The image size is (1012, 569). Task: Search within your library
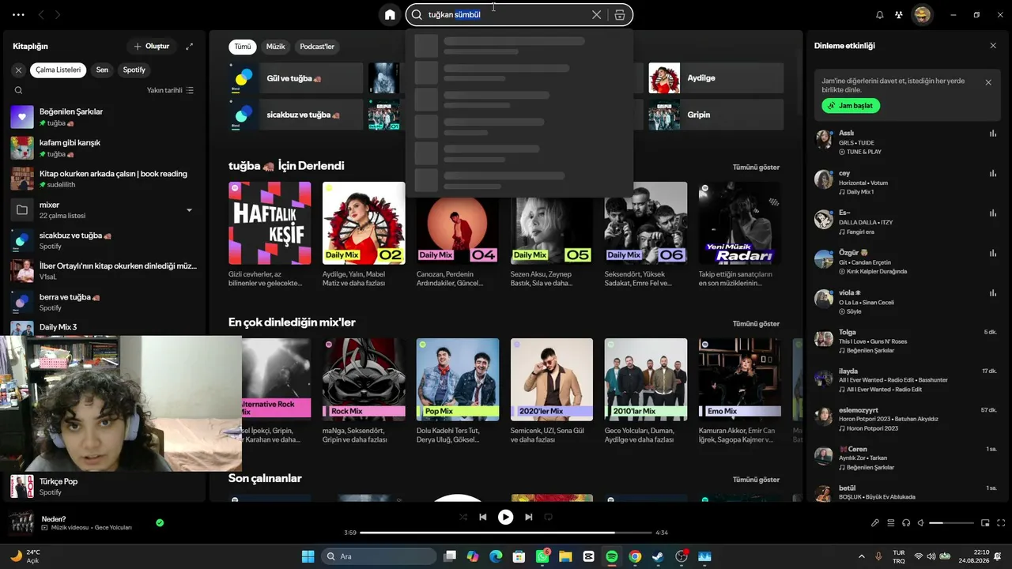[x=18, y=90]
